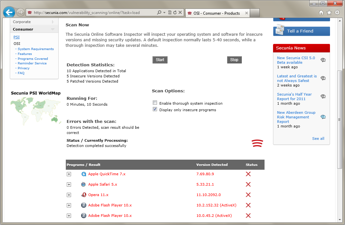Expand the Apple QuickTime 7.x result row

tap(69, 174)
